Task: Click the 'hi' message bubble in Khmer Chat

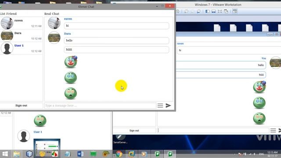Action: pyautogui.click(x=116, y=26)
